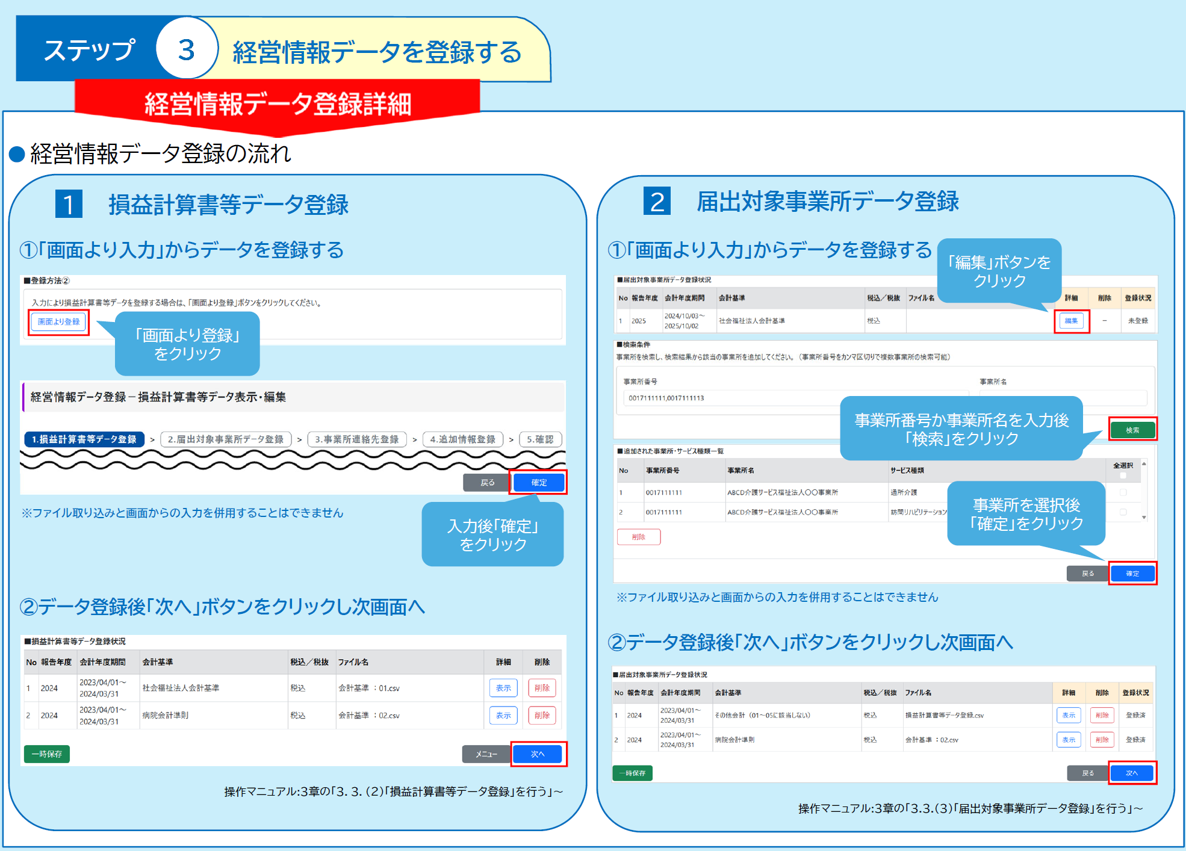Screen dimensions: 1186x851
Task: Click 一時保存 under 損益計算書等データ登録状況 table
Action: pyautogui.click(x=47, y=754)
